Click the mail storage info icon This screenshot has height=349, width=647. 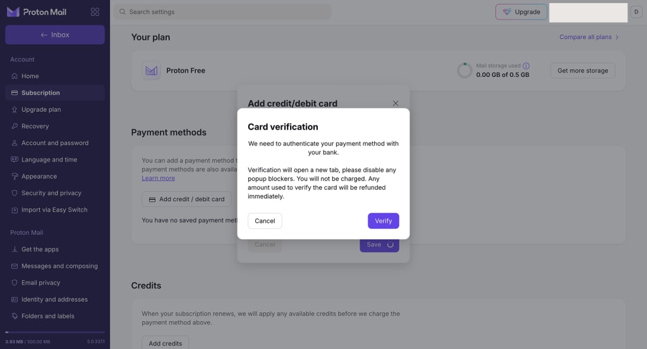(x=526, y=66)
